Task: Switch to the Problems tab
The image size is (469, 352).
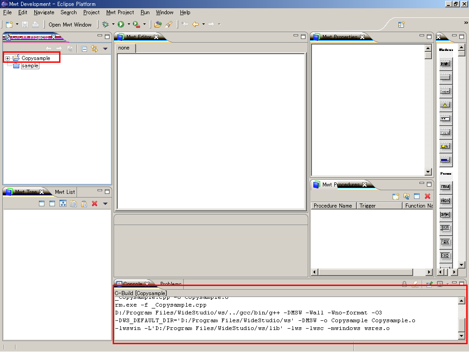Action: [x=171, y=283]
